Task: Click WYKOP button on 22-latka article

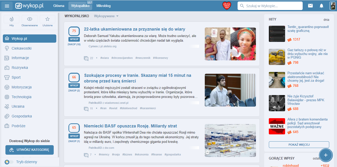Action: pyautogui.click(x=74, y=39)
